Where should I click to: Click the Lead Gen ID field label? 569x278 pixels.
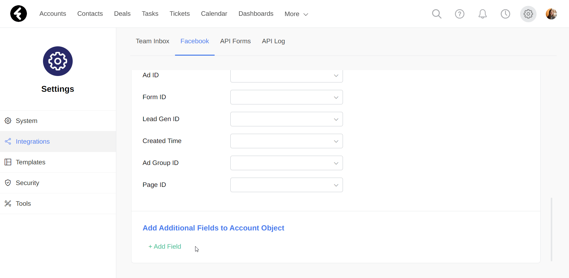pyautogui.click(x=161, y=119)
